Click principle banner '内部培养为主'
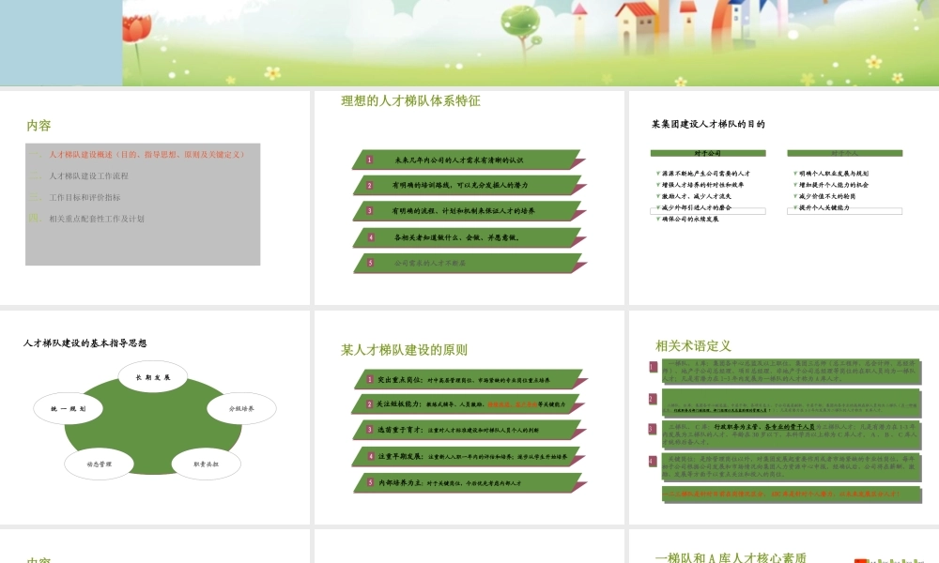The image size is (939, 563). 470,483
